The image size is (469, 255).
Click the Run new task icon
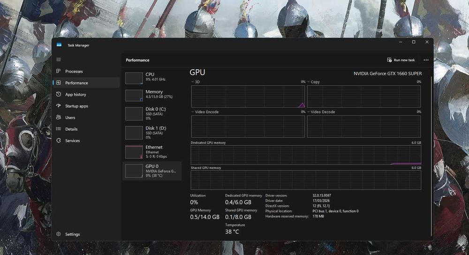pyautogui.click(x=389, y=60)
